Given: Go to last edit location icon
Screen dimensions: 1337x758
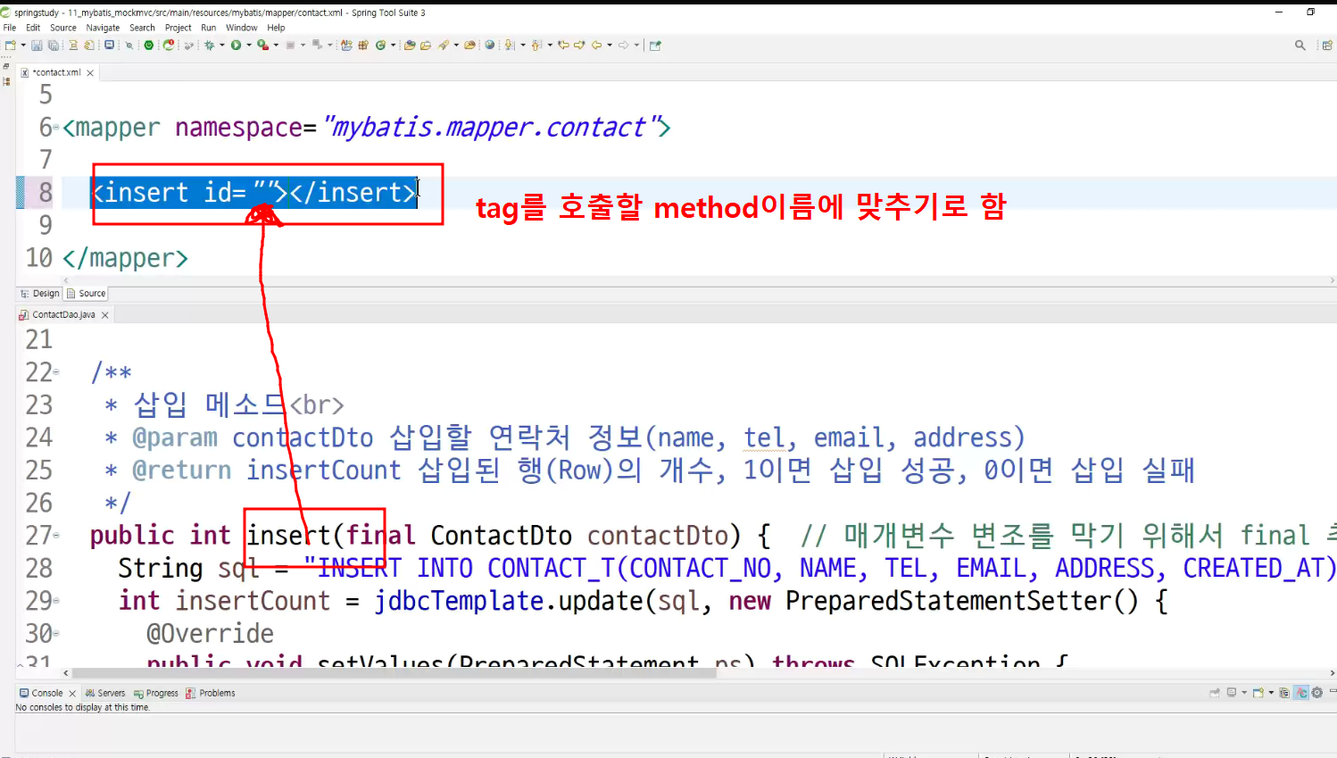Looking at the screenshot, I should (x=563, y=45).
